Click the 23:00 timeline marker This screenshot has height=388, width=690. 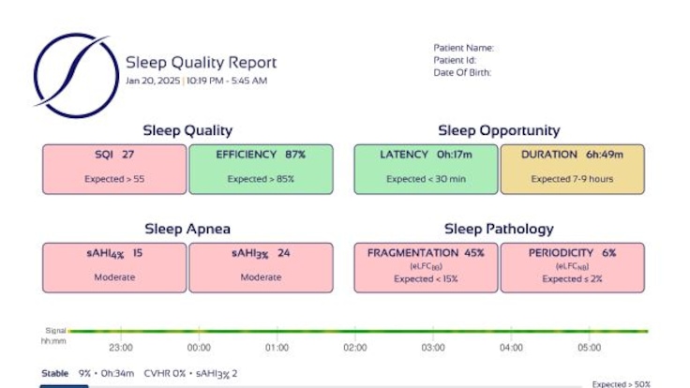(119, 348)
